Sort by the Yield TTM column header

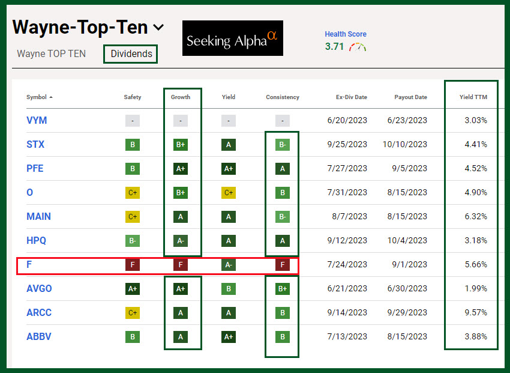coord(473,97)
